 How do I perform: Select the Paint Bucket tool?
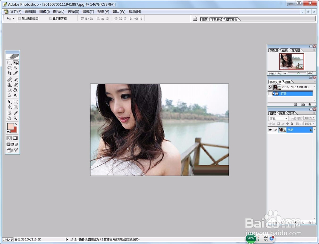[x=16, y=90]
